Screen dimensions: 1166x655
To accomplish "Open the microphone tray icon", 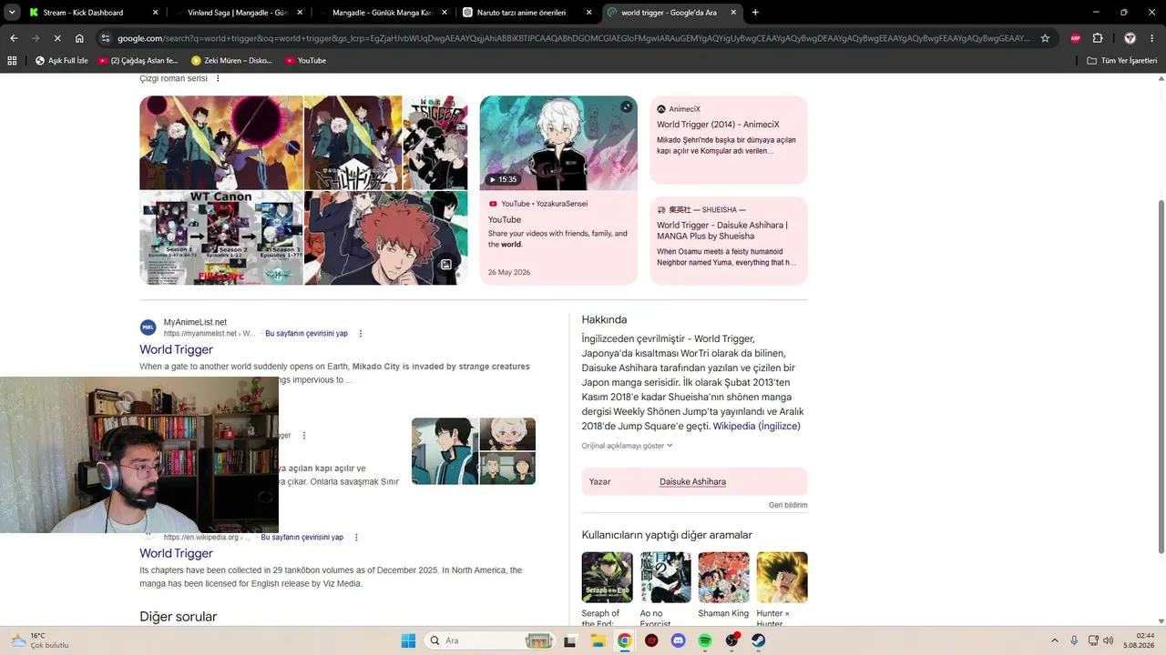I will pyautogui.click(x=1074, y=640).
